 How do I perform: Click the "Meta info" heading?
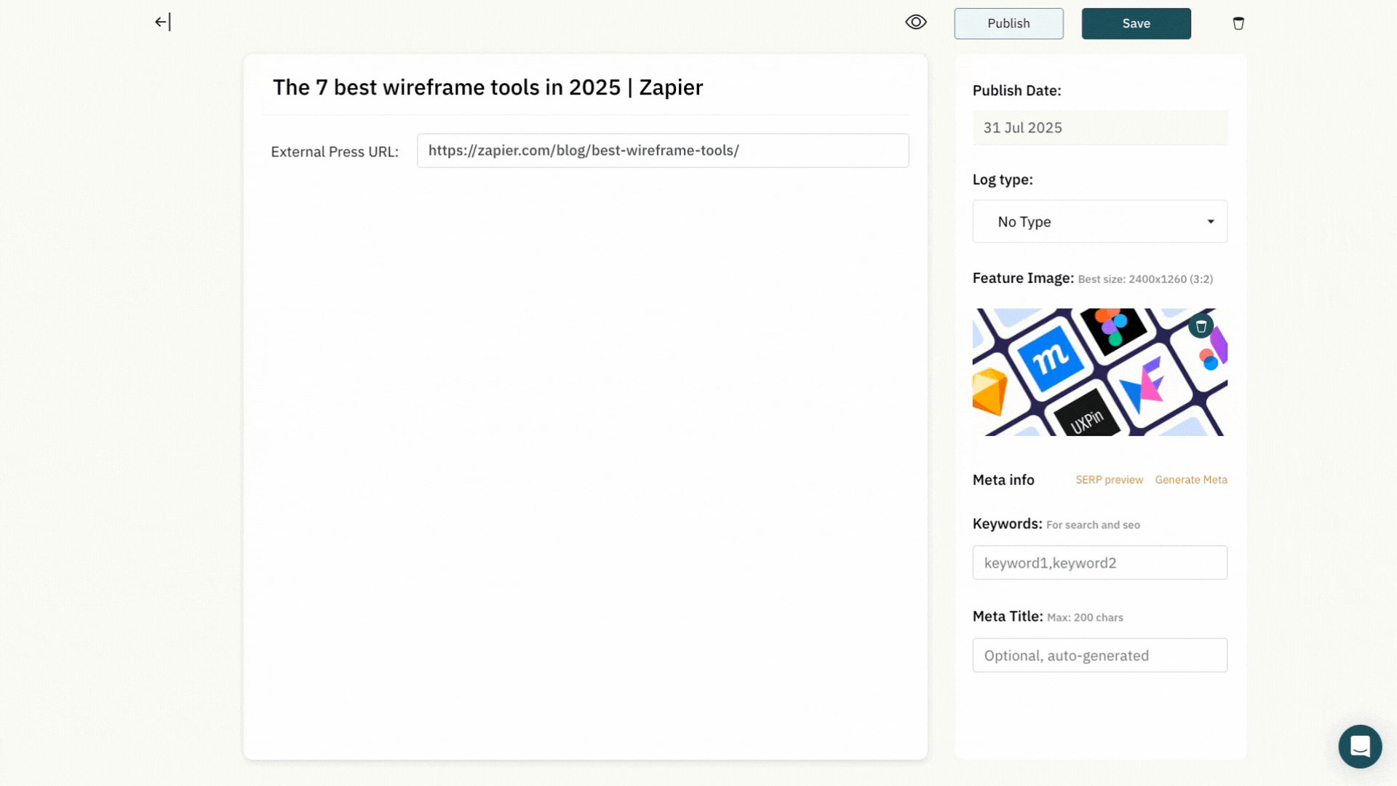1003,480
